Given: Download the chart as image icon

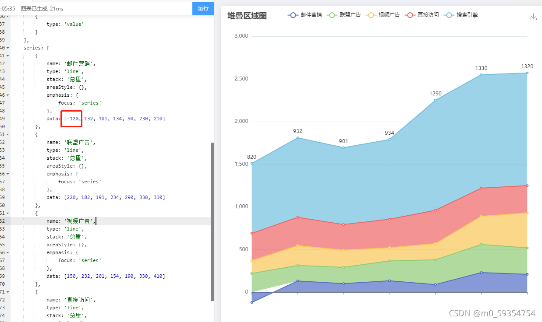Looking at the screenshot, I should click(x=533, y=17).
